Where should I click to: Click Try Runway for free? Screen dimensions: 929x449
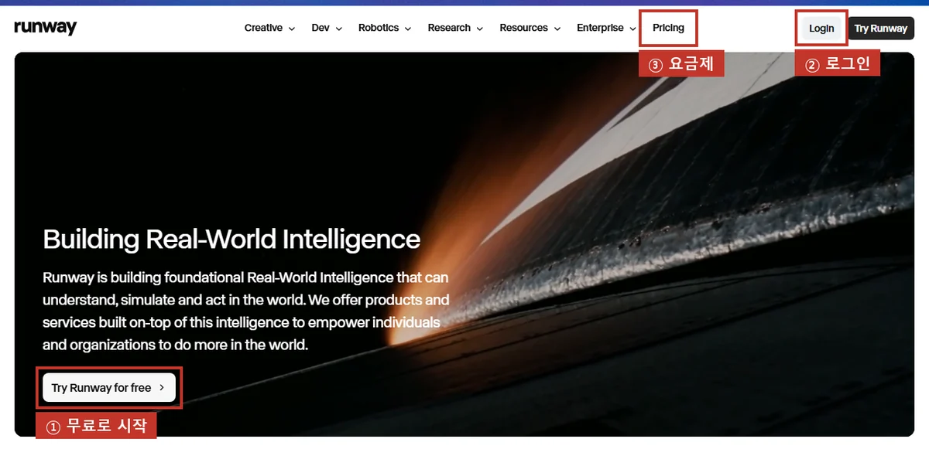pos(109,388)
